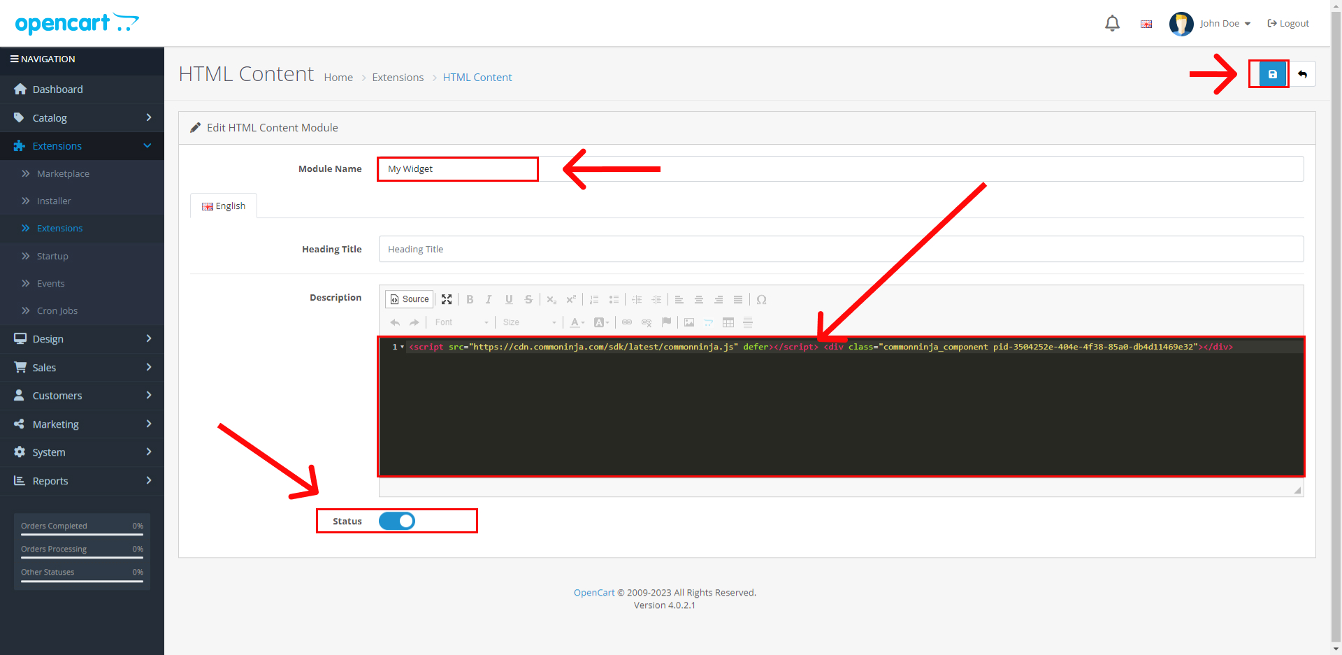1342x655 pixels.
Task: Click the Italic formatting icon
Action: tap(489, 299)
